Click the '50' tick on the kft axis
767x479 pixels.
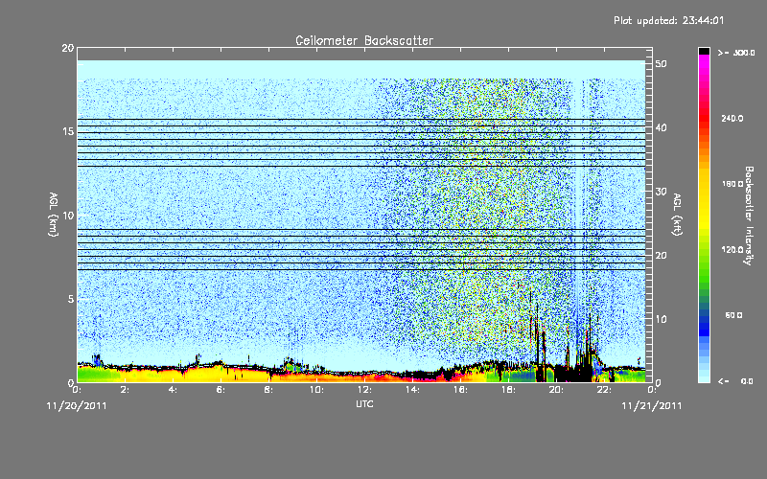pos(662,64)
